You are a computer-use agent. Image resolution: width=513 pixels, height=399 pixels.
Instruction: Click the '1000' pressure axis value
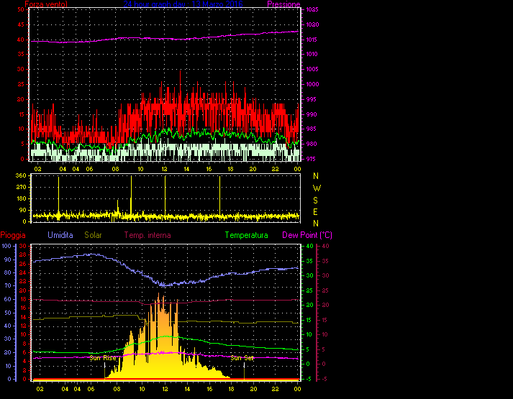pyautogui.click(x=312, y=84)
